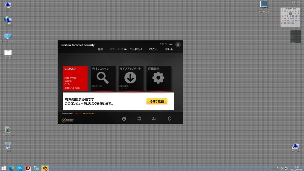
Task: Click the up-down arrows icon in Norton footer
Action: [169, 118]
